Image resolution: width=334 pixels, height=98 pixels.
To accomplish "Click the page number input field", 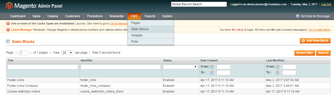I will point(23,53).
